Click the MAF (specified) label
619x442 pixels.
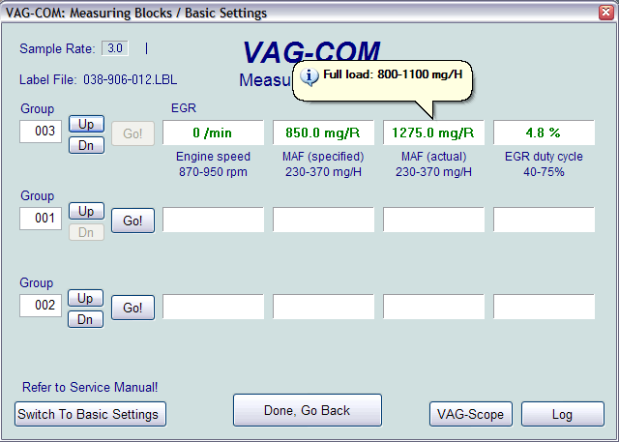pos(323,157)
